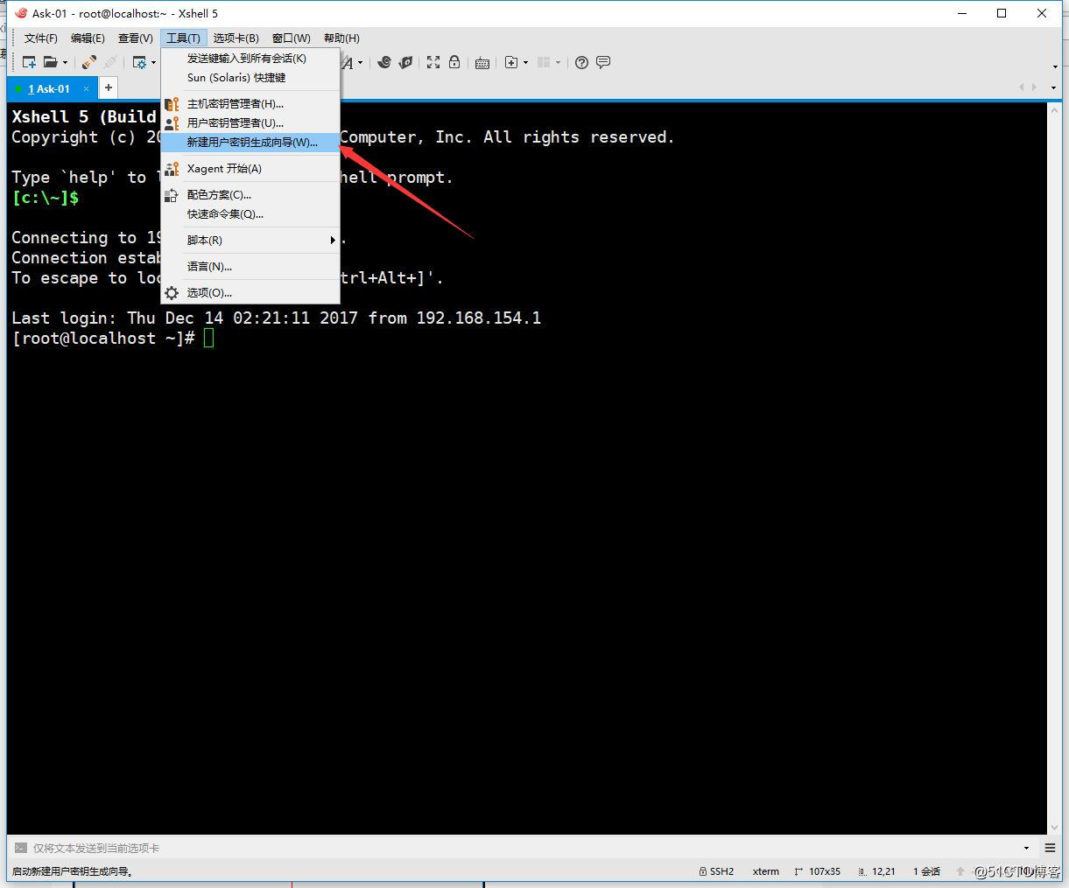
Task: Select 新建用户密钥生成向导(W)...
Action: (x=250, y=143)
